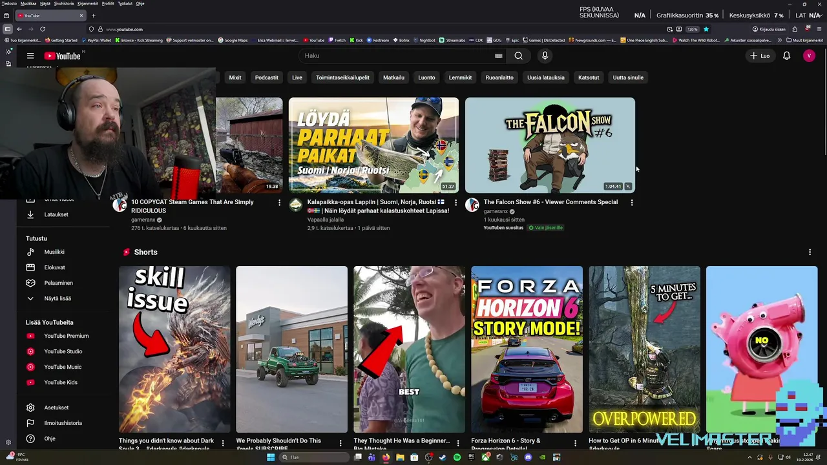Open YouTube Studio from the sidebar
The width and height of the screenshot is (827, 465).
(63, 351)
